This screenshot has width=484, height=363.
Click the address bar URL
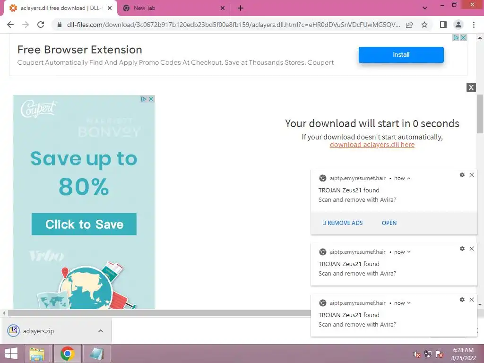tap(233, 25)
